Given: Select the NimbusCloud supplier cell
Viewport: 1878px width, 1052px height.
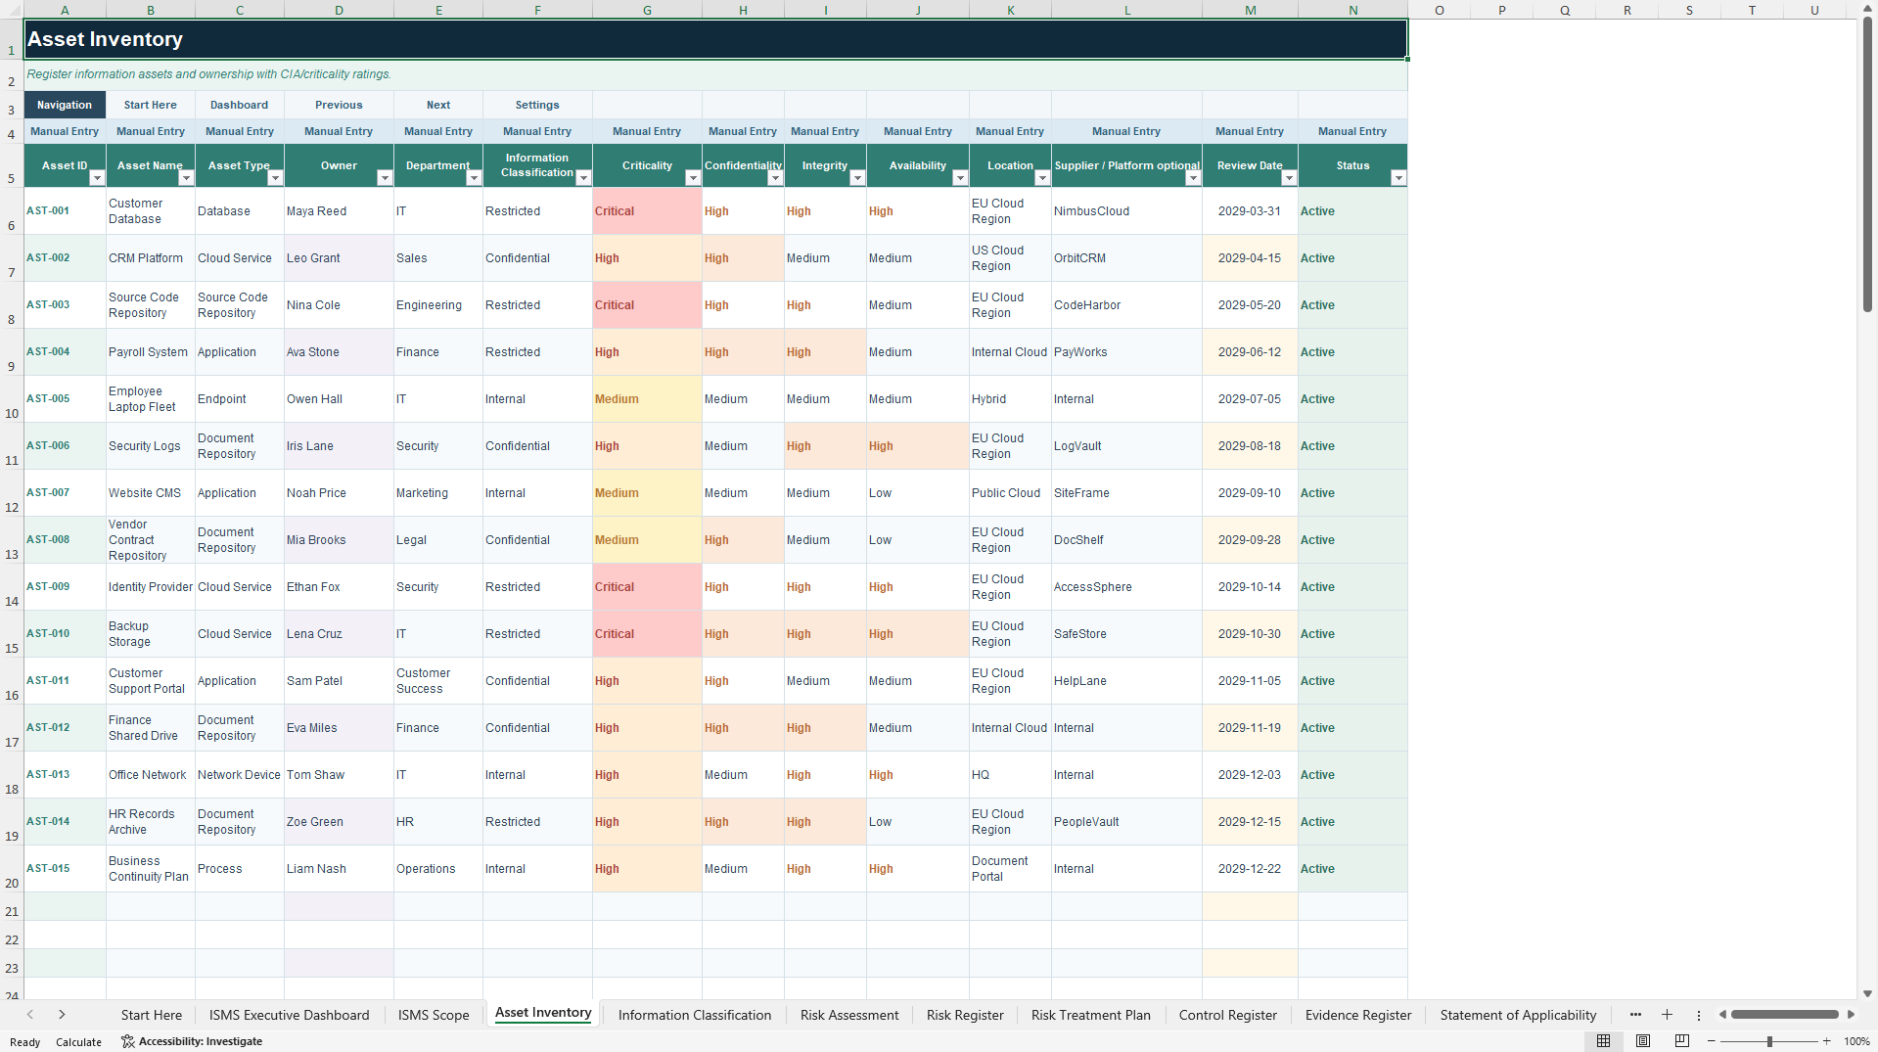Looking at the screenshot, I should coord(1126,211).
